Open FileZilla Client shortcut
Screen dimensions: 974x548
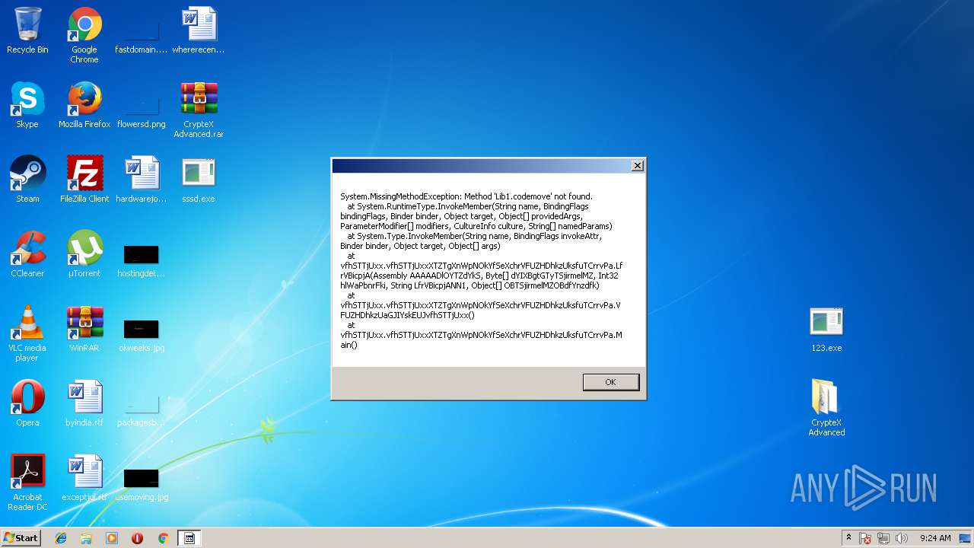[x=84, y=180]
